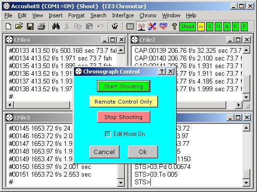Open the Window menu
257x192 pixels.
tap(171, 15)
